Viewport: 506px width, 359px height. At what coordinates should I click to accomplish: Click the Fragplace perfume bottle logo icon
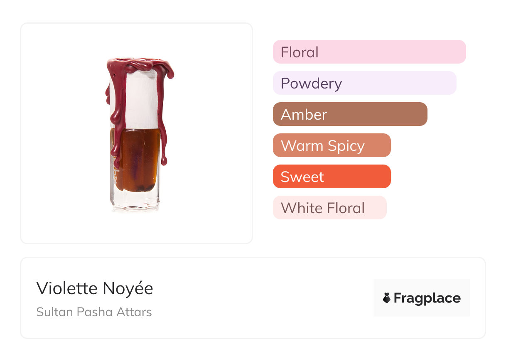[387, 298]
